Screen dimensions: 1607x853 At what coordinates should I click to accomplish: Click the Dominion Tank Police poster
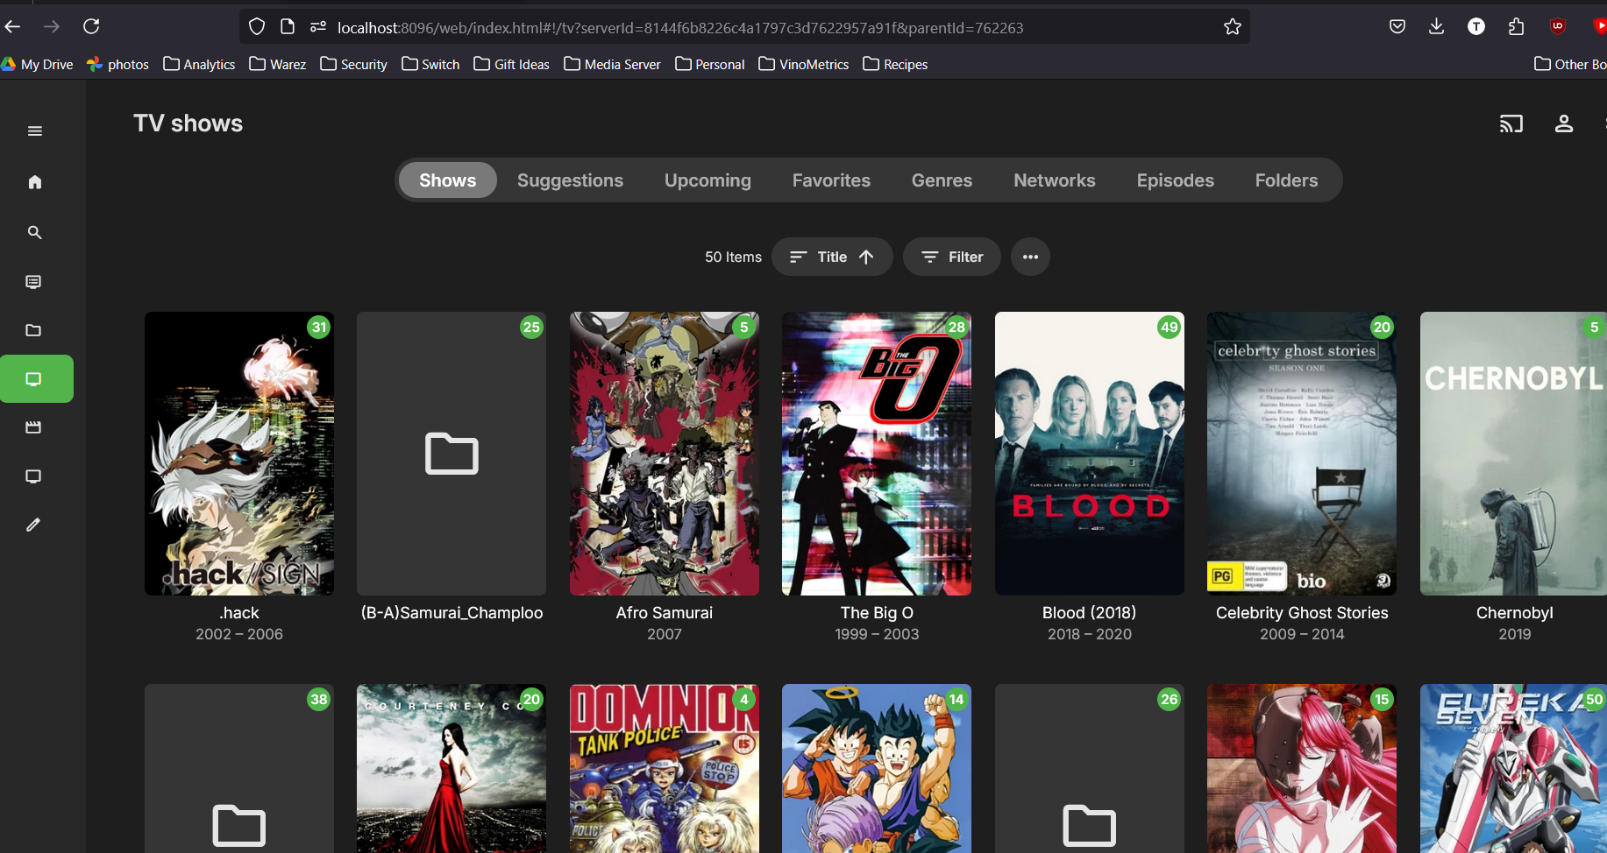665,768
